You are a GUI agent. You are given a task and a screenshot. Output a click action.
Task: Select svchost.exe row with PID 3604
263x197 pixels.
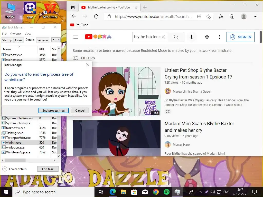pyautogui.click(x=29, y=55)
